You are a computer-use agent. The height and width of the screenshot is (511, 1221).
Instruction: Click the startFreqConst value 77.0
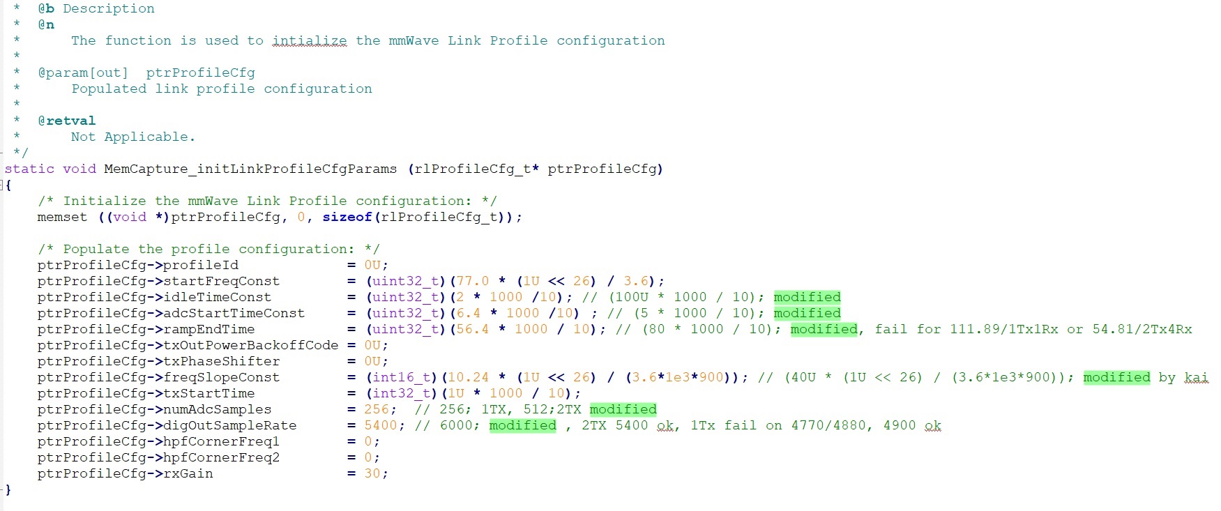coord(473,281)
